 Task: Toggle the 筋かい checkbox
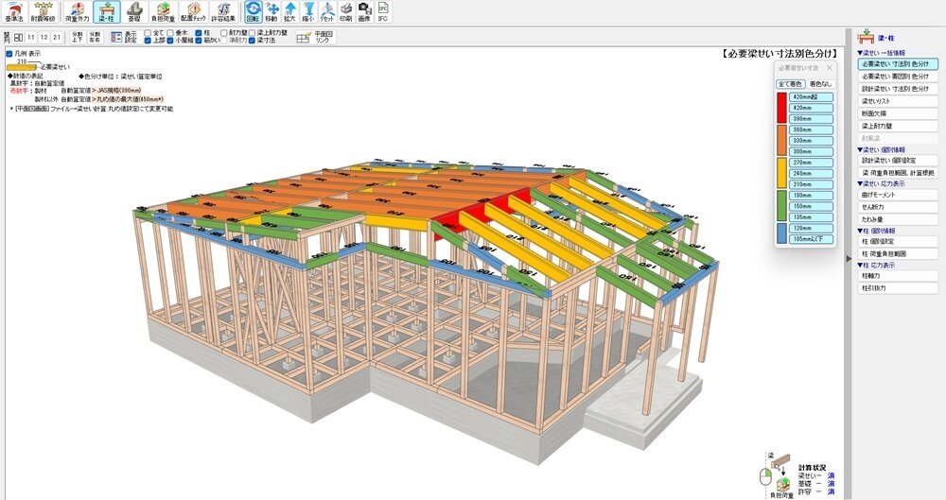(x=199, y=41)
